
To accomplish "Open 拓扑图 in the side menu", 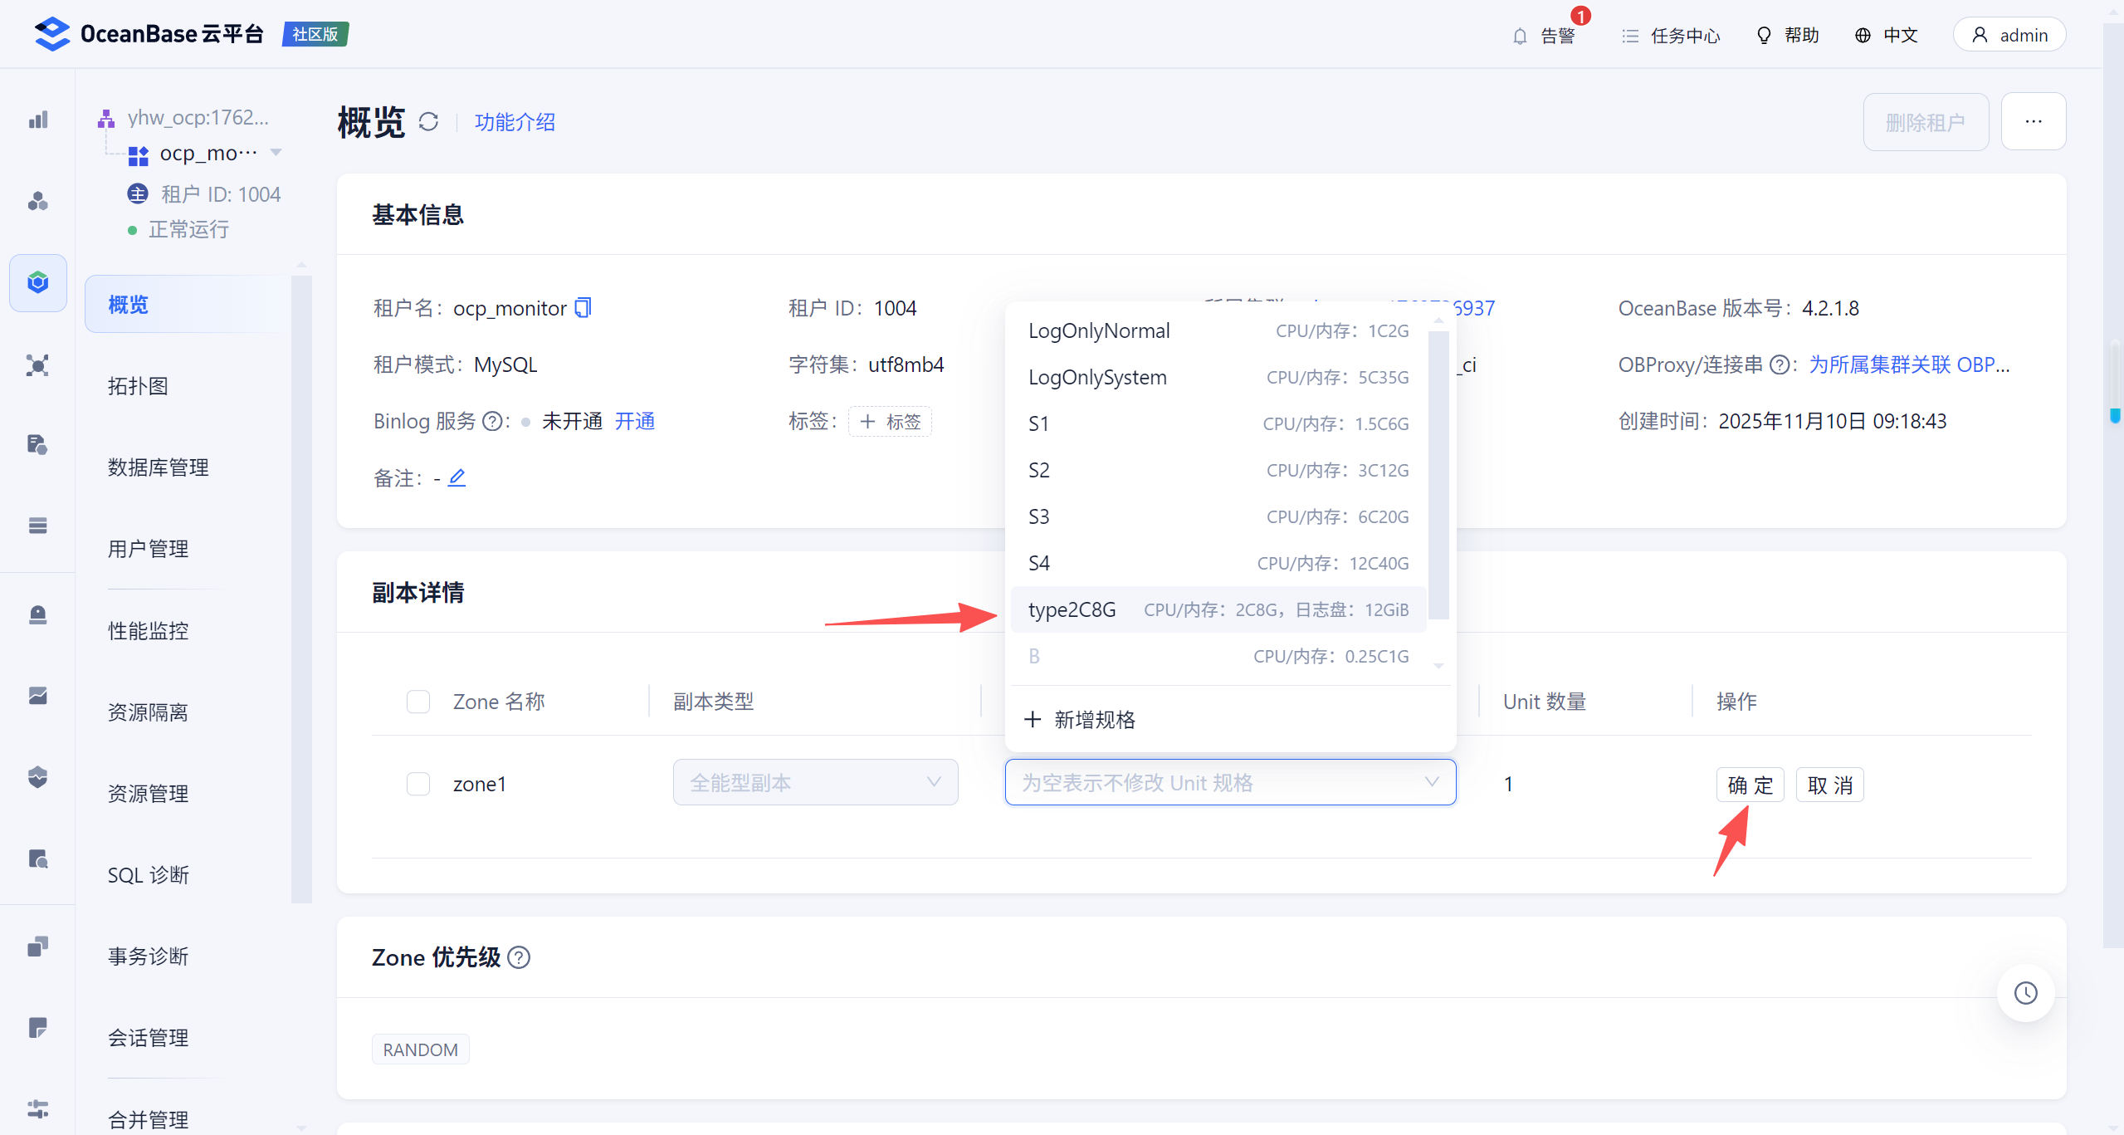I will coord(138,386).
